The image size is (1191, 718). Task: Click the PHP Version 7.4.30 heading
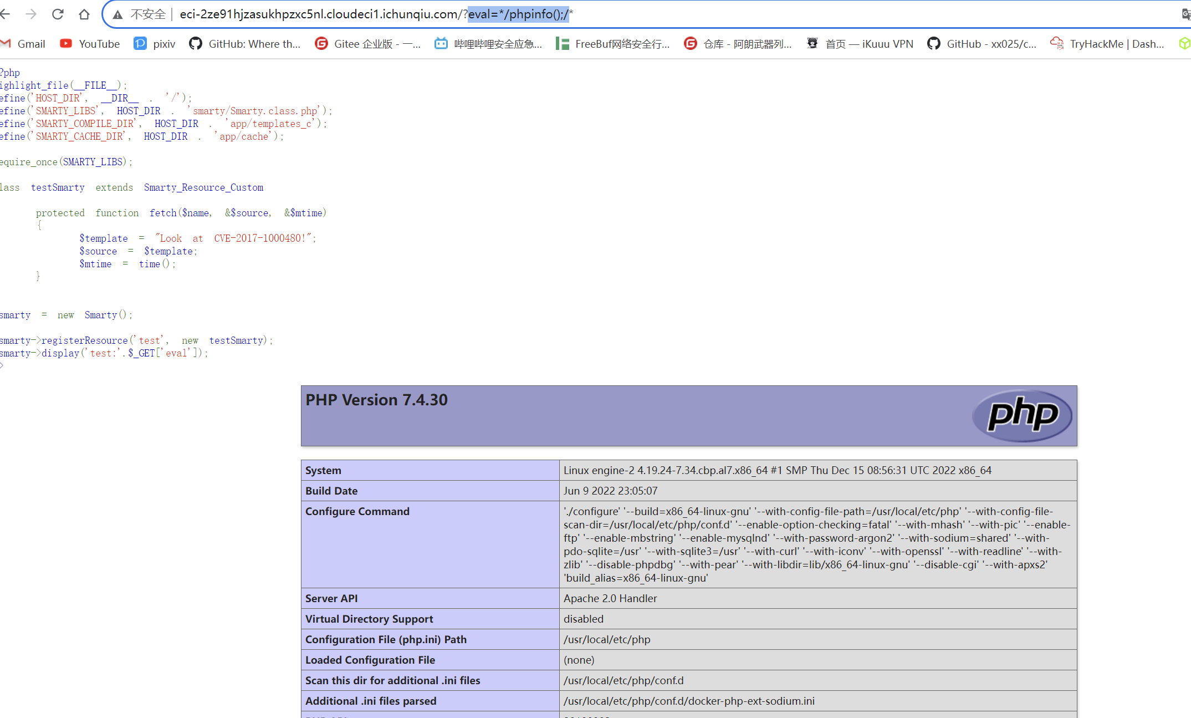tap(376, 400)
